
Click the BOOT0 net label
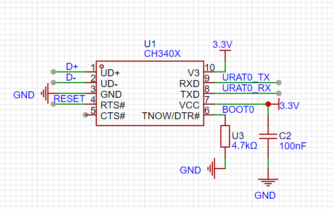tap(238, 110)
